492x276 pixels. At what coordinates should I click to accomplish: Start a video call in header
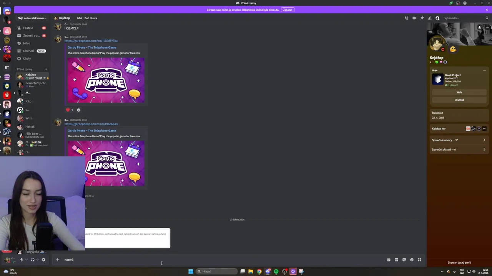(414, 18)
